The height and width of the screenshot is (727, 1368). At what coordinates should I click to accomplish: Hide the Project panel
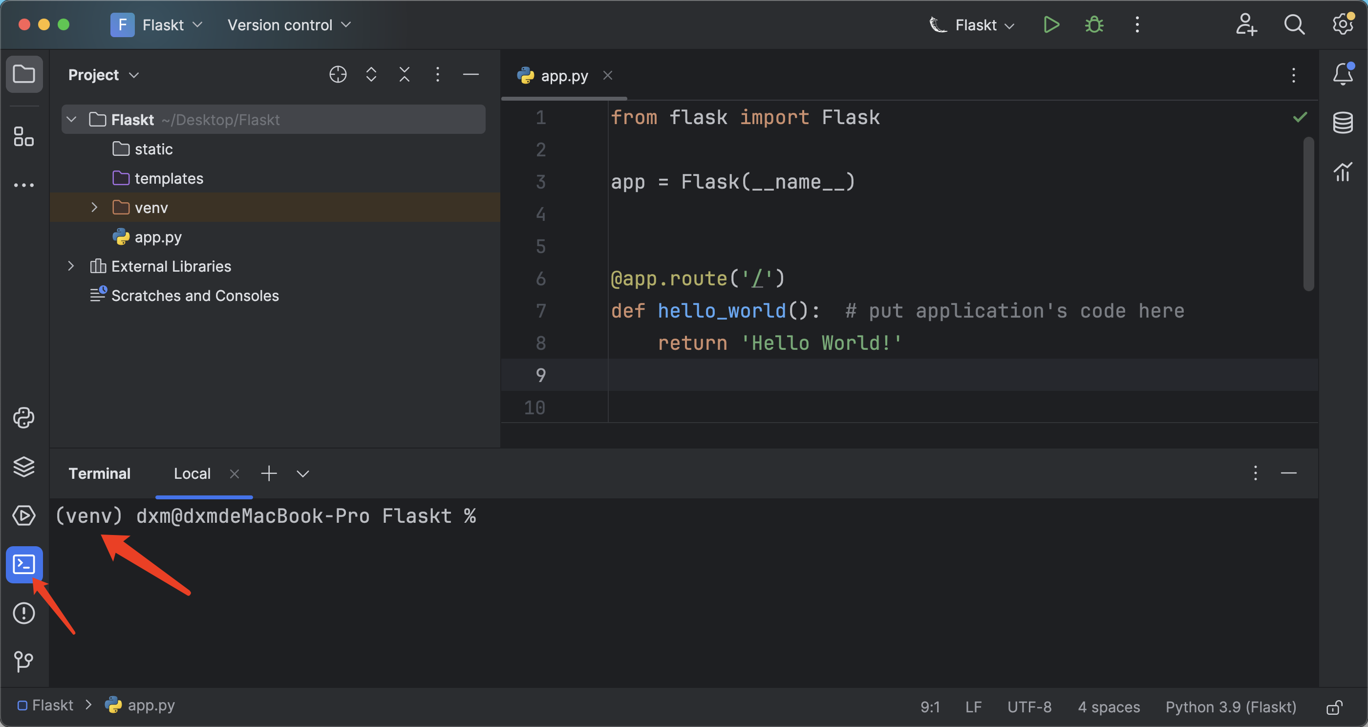(471, 74)
